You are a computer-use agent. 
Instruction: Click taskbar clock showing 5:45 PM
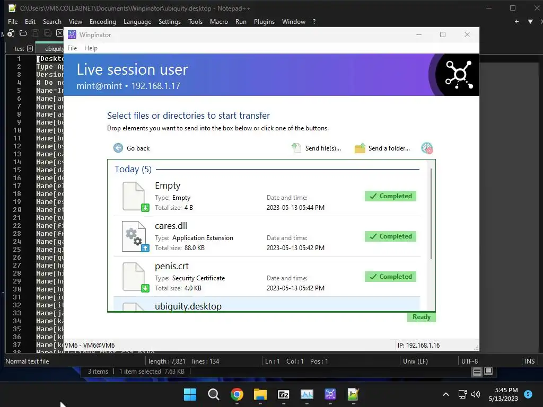coord(503,394)
